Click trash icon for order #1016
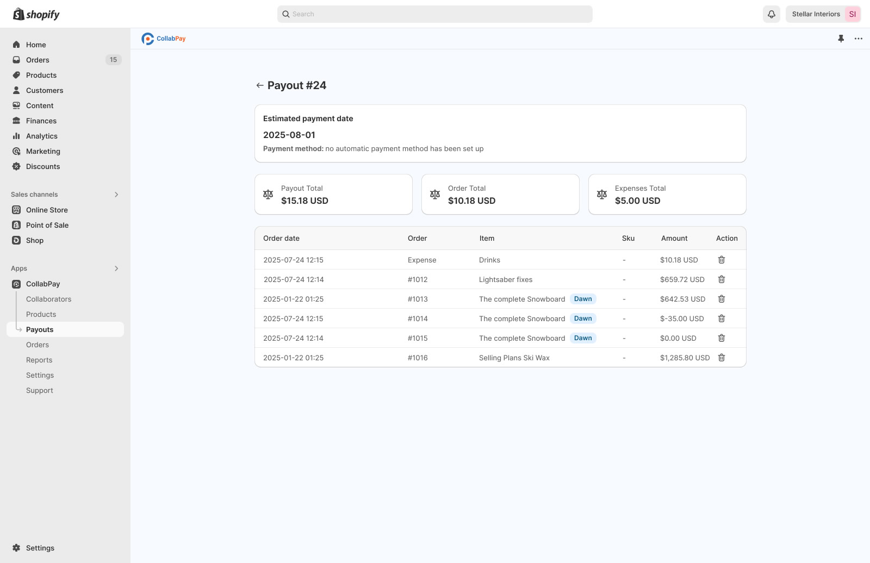Viewport: 870px width, 563px height. coord(722,358)
